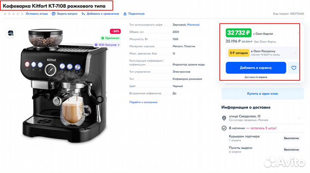
Task: Click the checkmark icon beside В наличии
Action: (x=224, y=128)
